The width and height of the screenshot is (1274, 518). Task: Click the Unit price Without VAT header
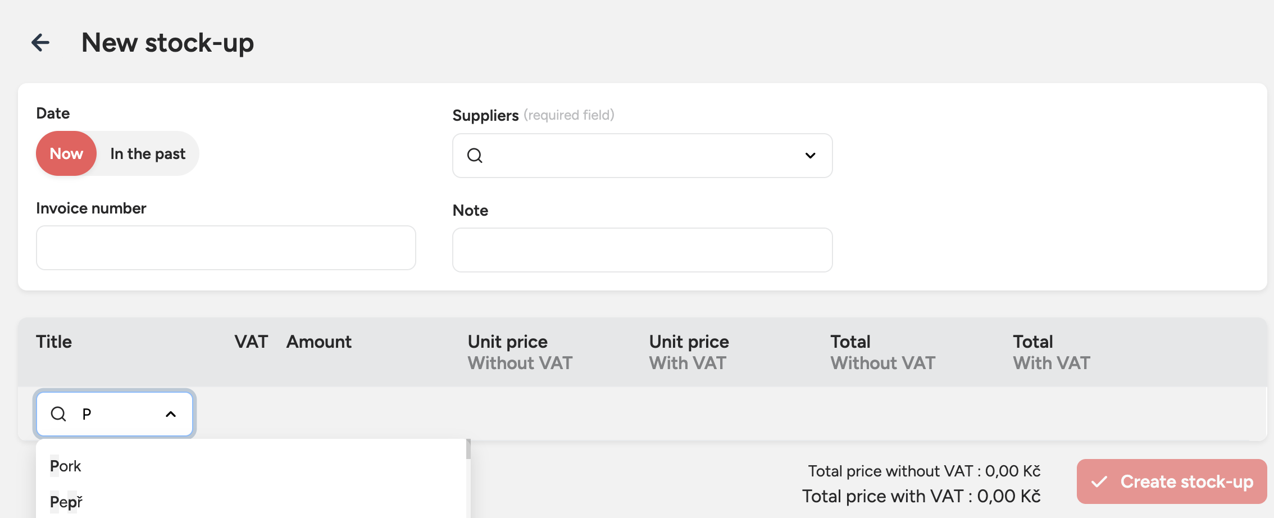520,352
